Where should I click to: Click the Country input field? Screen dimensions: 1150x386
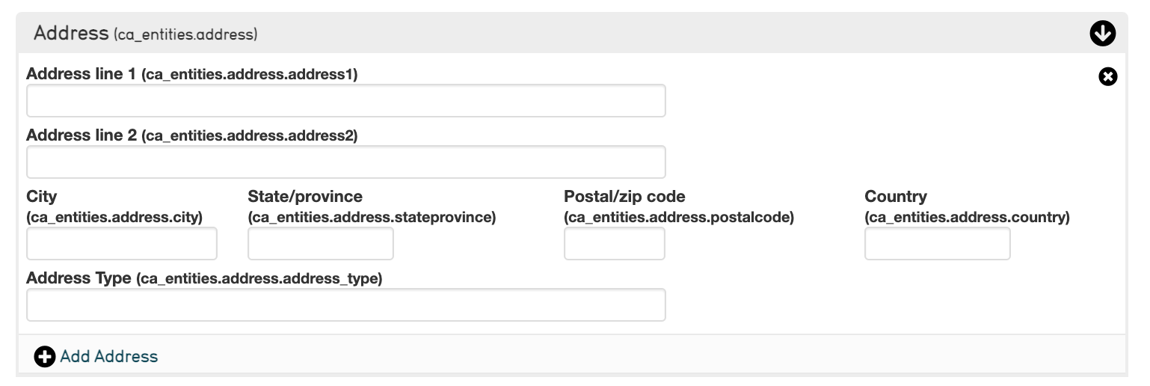click(937, 244)
